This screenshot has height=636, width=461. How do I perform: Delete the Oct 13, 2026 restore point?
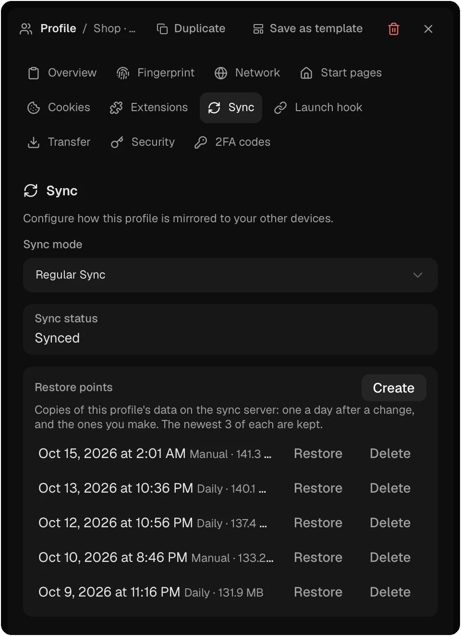click(x=390, y=488)
